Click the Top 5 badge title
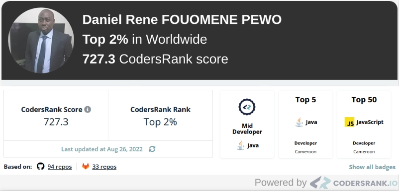This screenshot has width=399, height=191. [x=305, y=100]
